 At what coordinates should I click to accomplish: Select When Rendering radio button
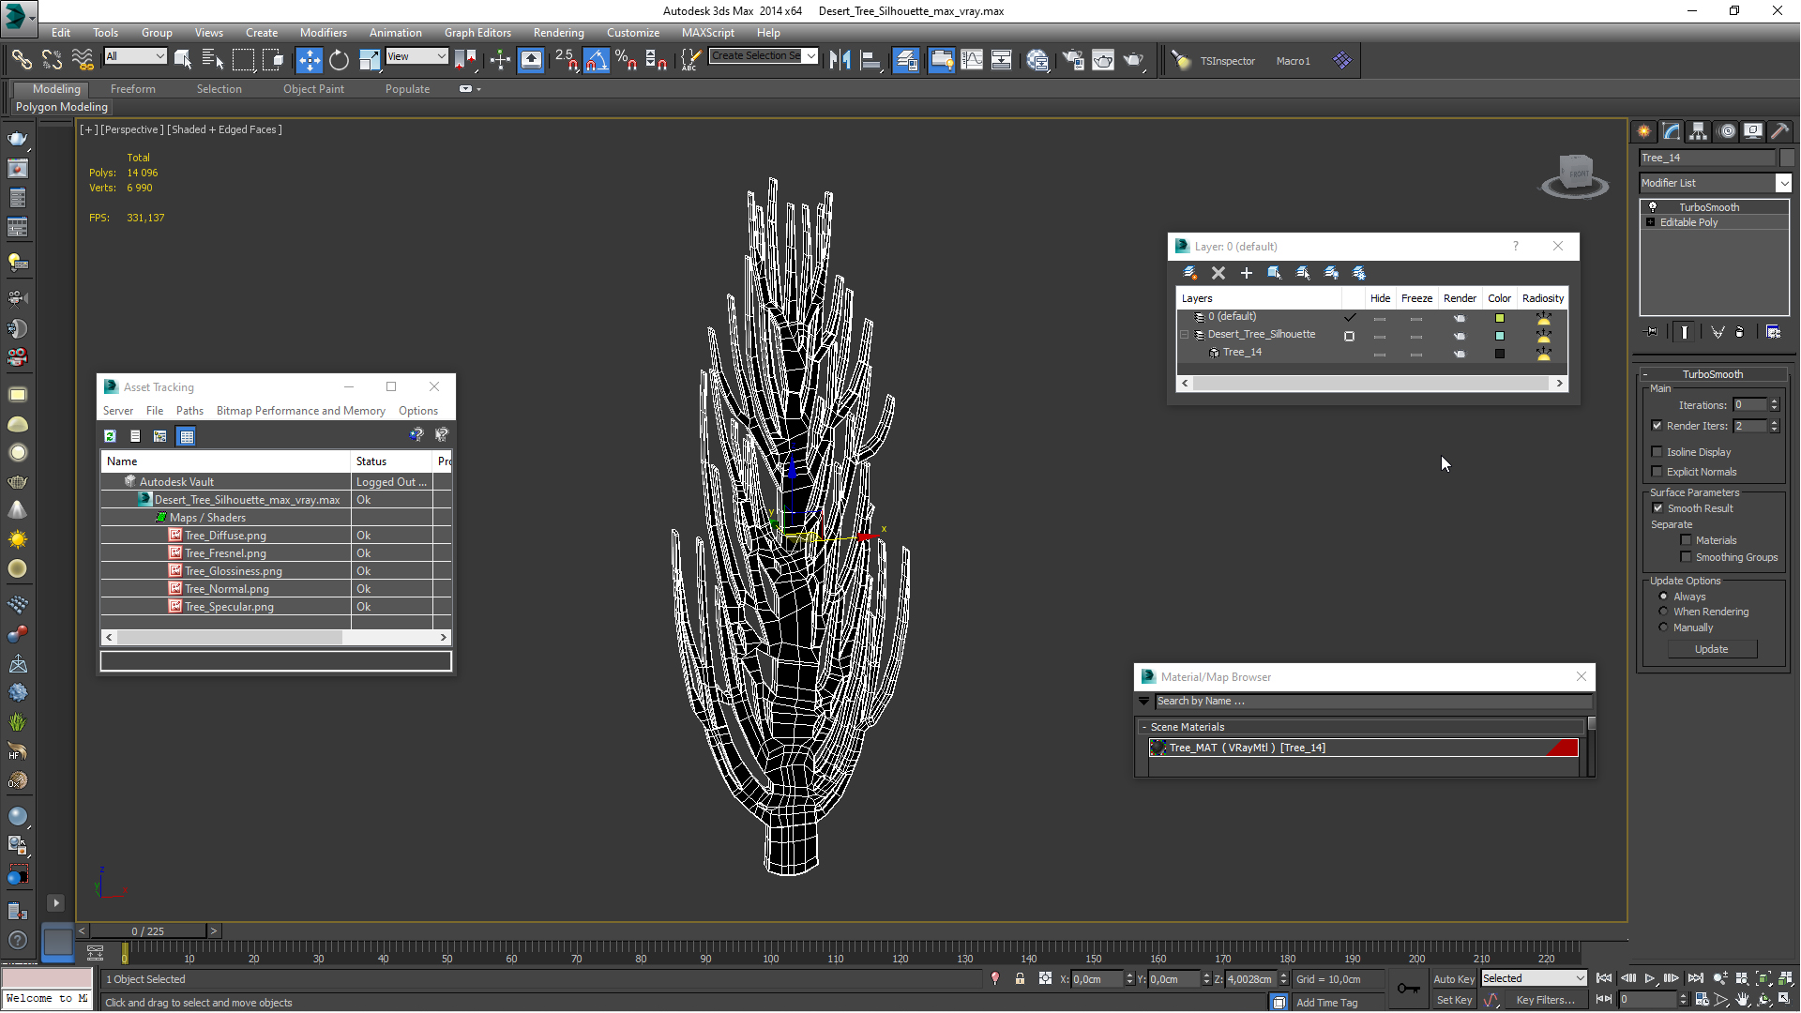point(1664,611)
